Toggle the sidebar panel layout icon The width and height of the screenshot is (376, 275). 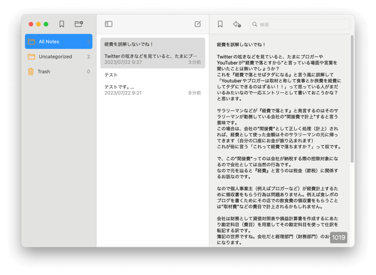109,24
